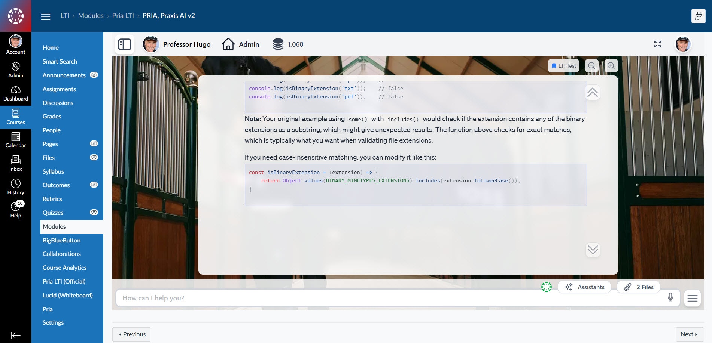Toggle Files hidden eye icon
This screenshot has height=343, width=712.
click(x=94, y=157)
